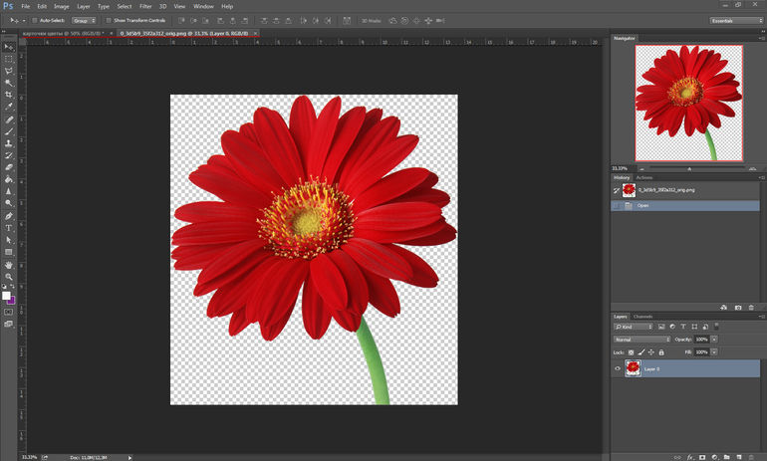Switch to the Actions panel tab
This screenshot has width=767, height=461.
click(x=644, y=177)
